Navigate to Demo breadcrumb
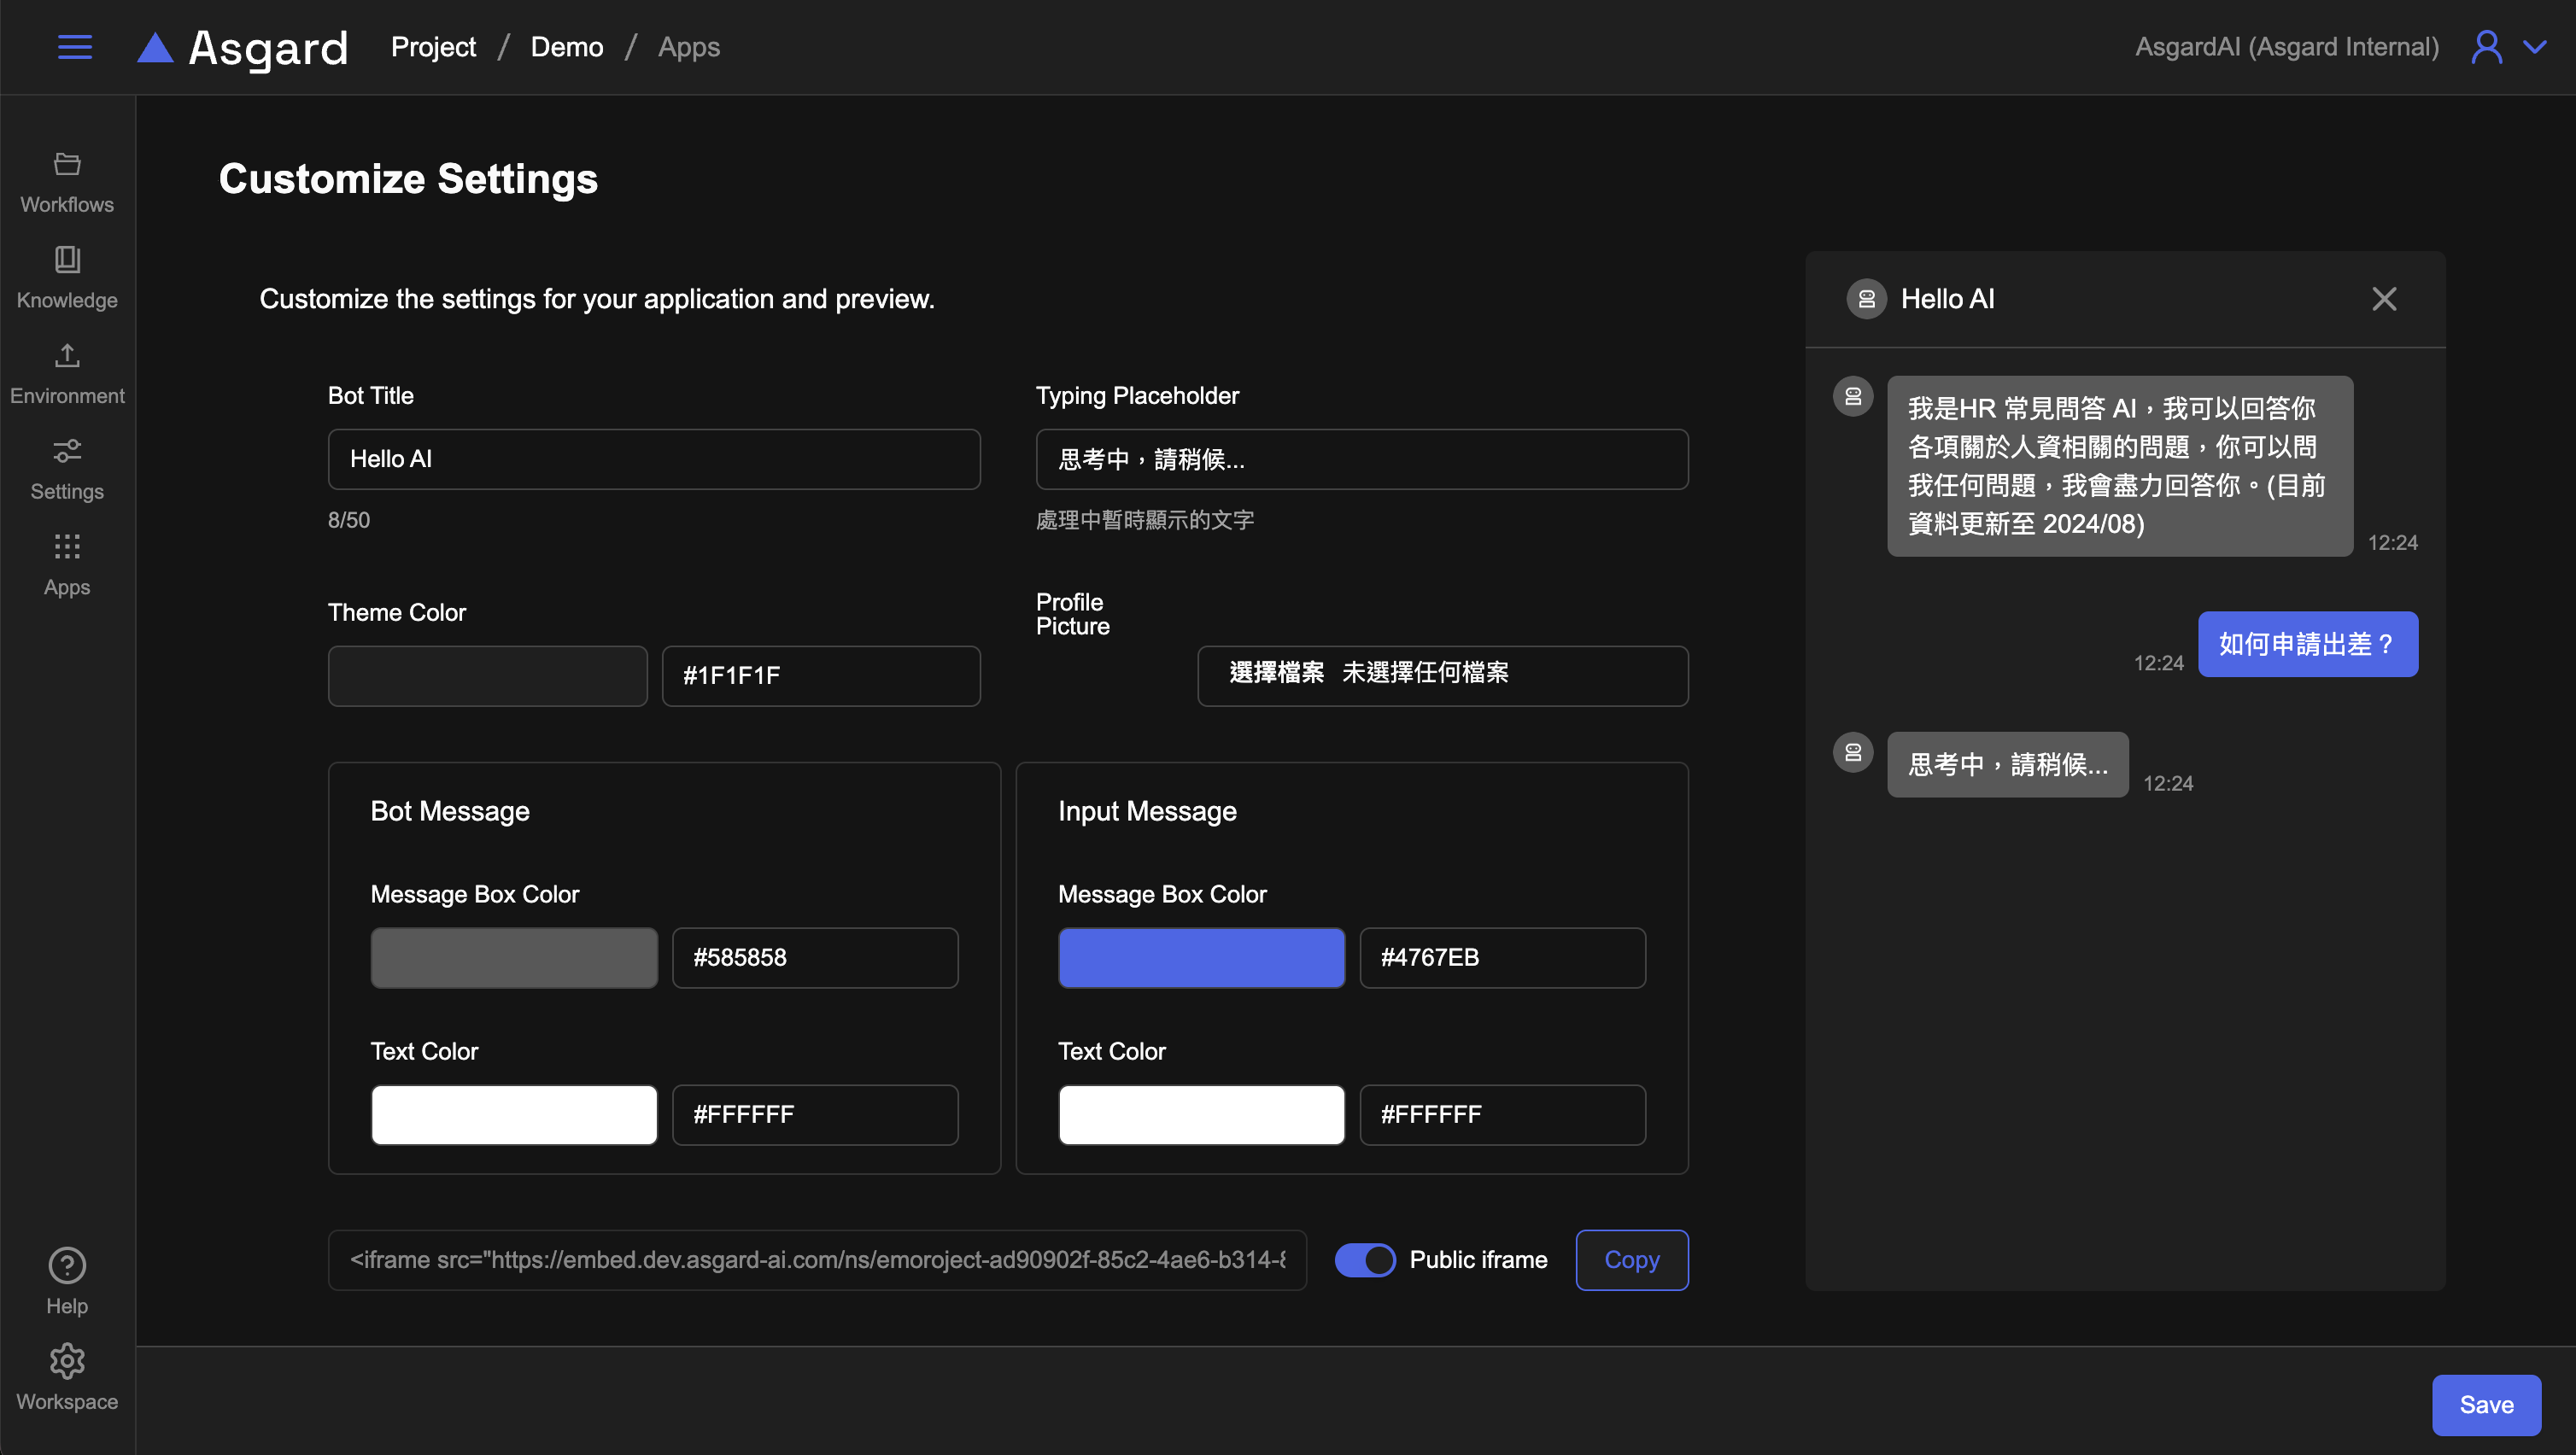The image size is (2576, 1455). (x=566, y=47)
